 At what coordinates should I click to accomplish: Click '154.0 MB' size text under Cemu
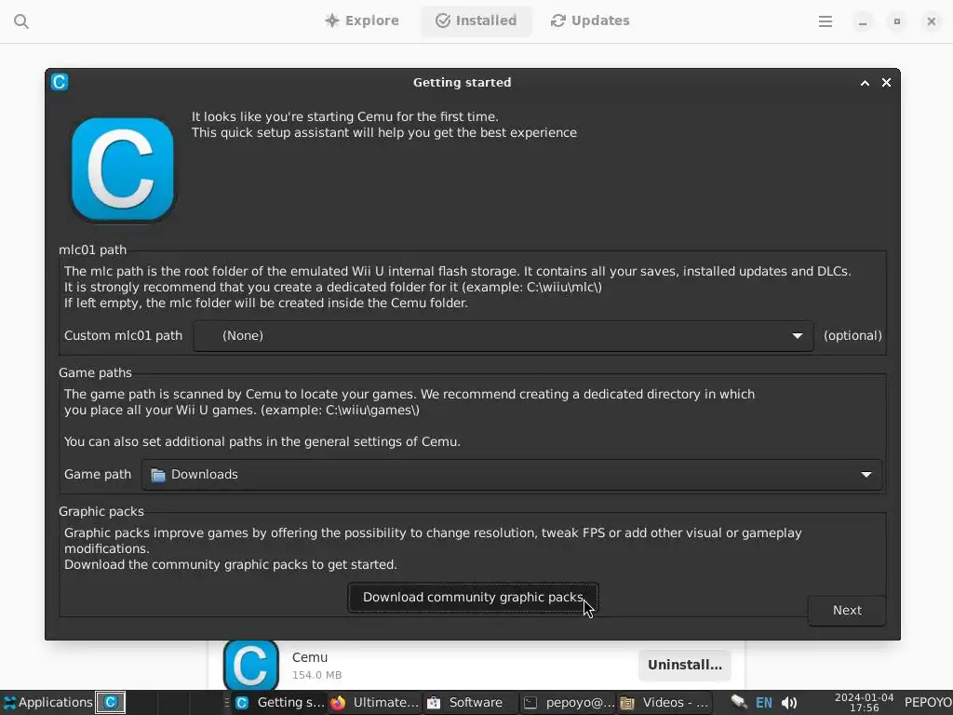tap(316, 675)
